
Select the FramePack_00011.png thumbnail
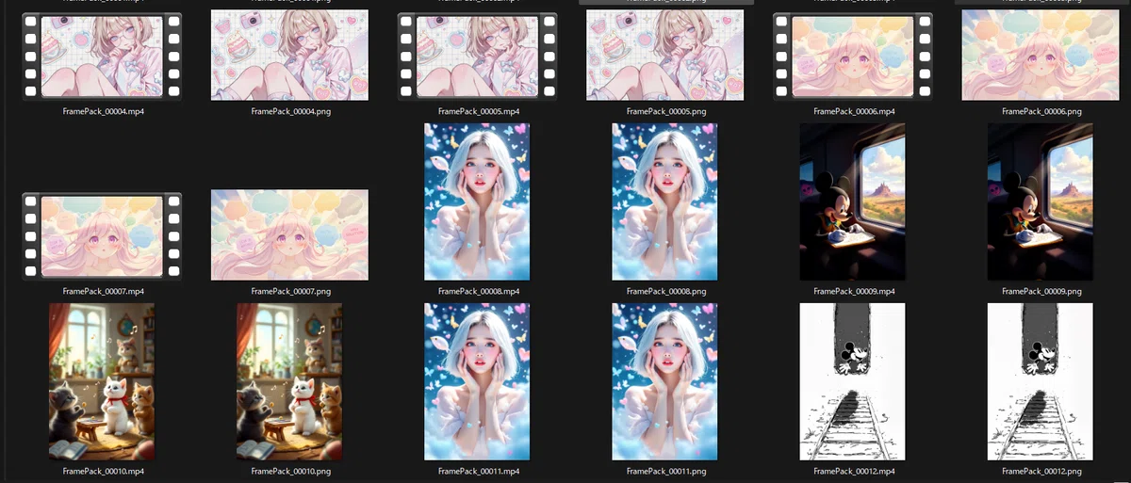coord(664,381)
